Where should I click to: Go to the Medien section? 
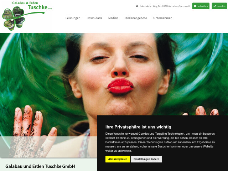pos(113,18)
